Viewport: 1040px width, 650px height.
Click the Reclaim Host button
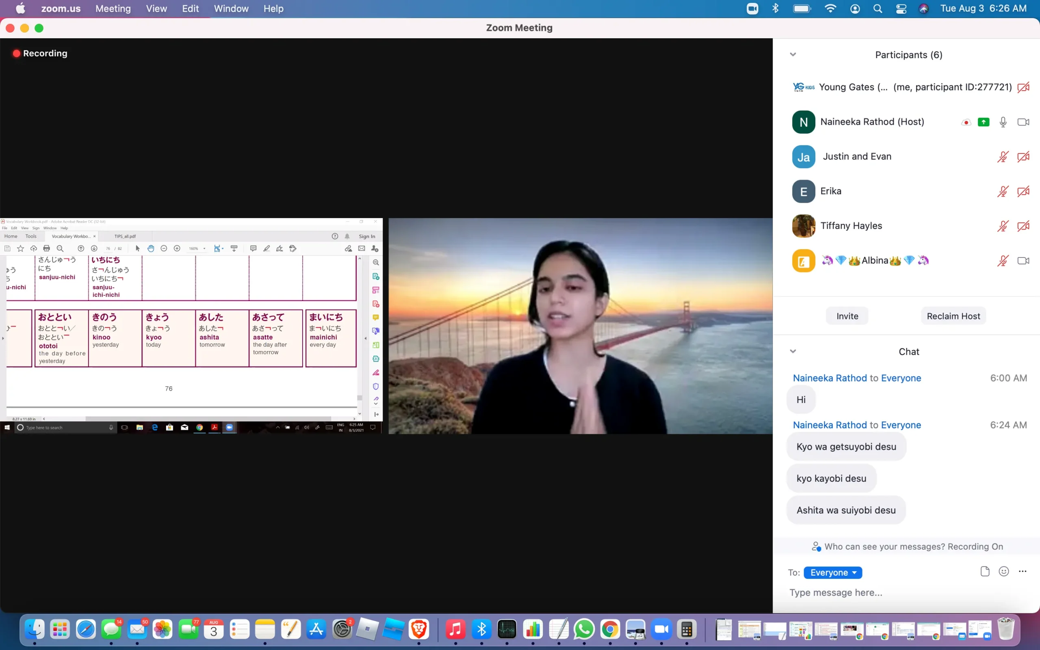coord(953,316)
